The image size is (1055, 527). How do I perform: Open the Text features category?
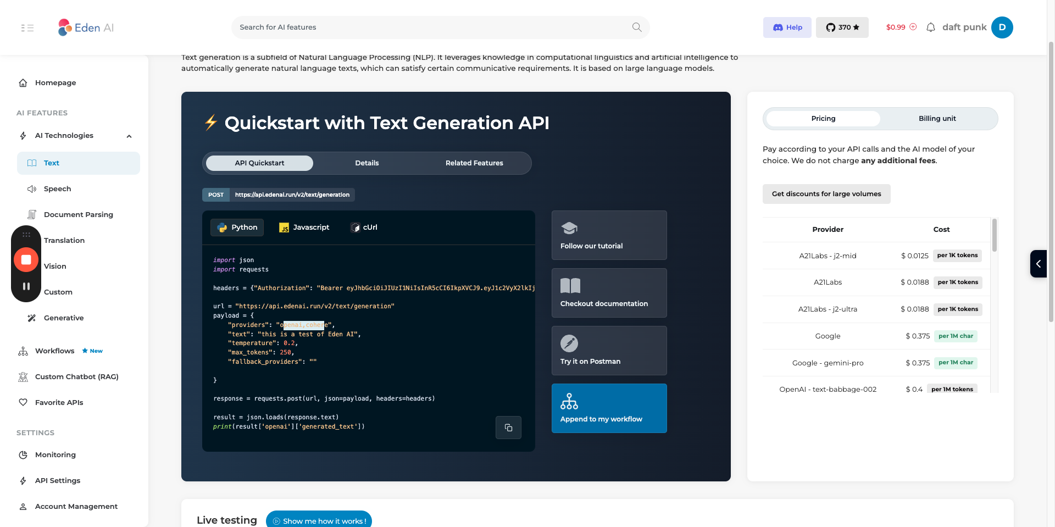pos(79,163)
